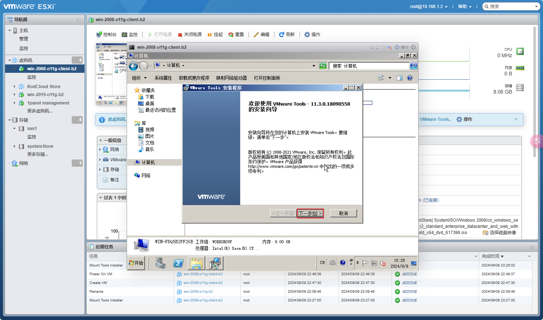This screenshot has height=320, width=543.
Task: Collapse the 虚拟机 navigator section
Action: click(9, 60)
